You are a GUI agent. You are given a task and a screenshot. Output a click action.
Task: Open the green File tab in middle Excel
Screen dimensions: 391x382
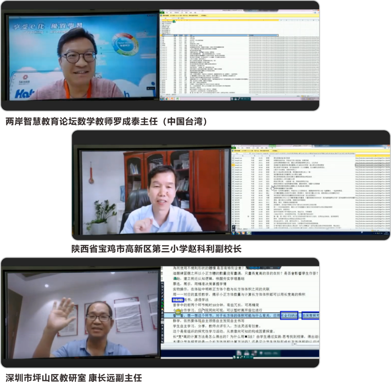point(234,148)
